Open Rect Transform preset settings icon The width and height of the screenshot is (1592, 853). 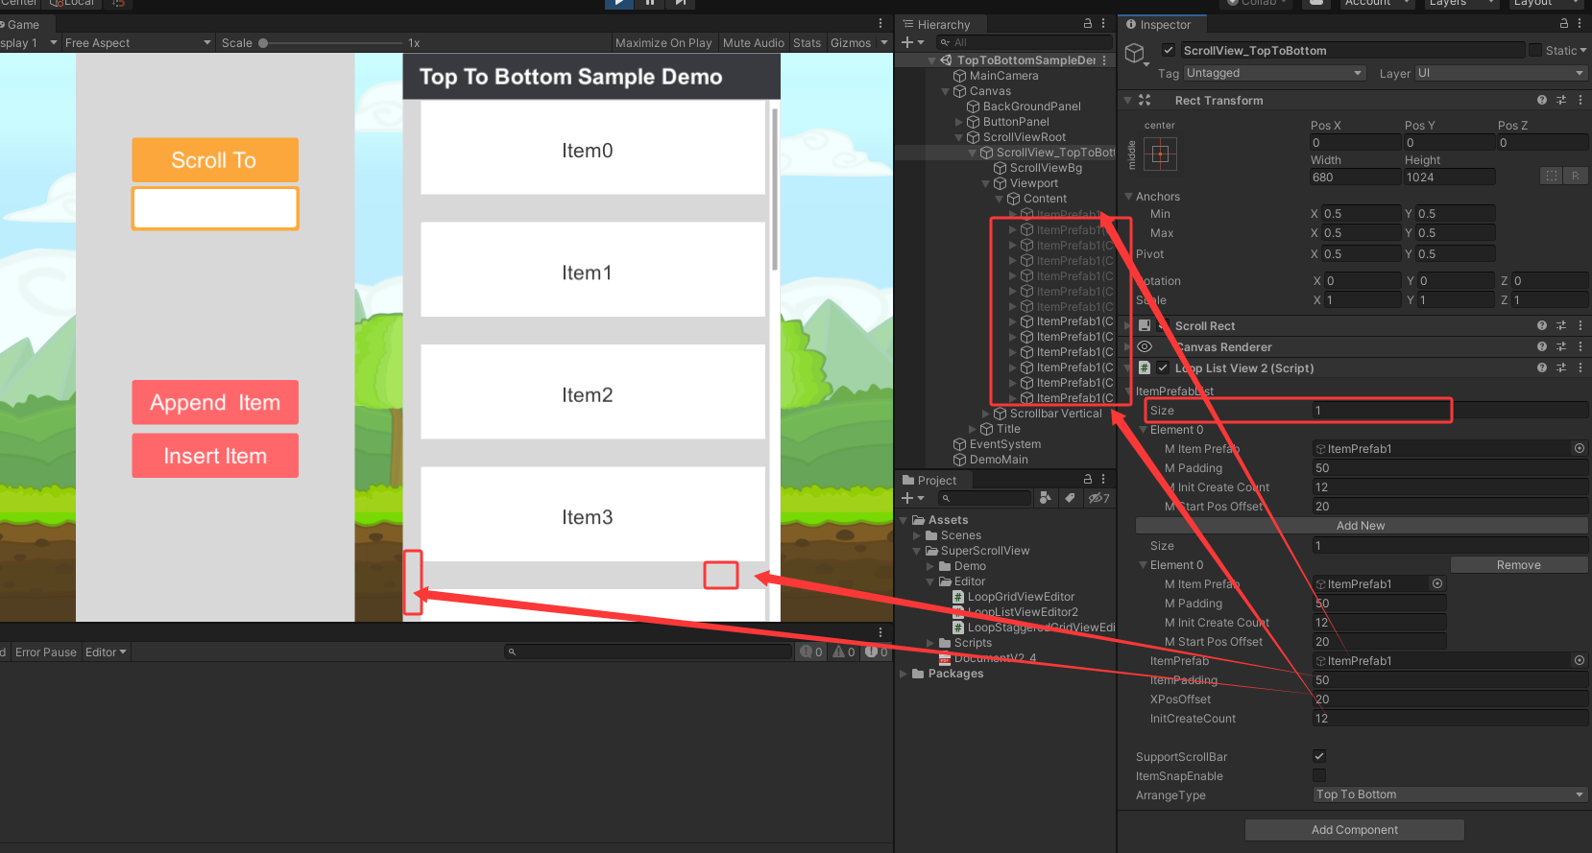point(1561,100)
